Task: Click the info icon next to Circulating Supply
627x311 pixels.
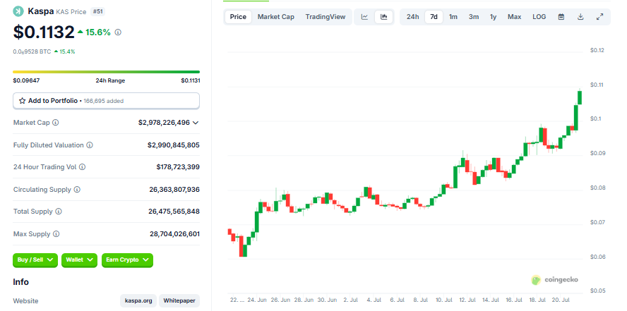Action: [x=77, y=190]
